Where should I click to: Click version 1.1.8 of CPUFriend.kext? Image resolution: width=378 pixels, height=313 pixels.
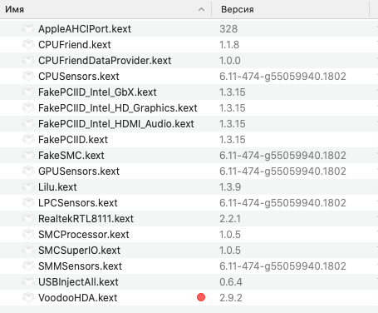229,45
